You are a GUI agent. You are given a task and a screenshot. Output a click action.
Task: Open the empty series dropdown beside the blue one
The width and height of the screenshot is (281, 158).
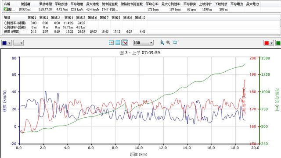click(x=18, y=43)
